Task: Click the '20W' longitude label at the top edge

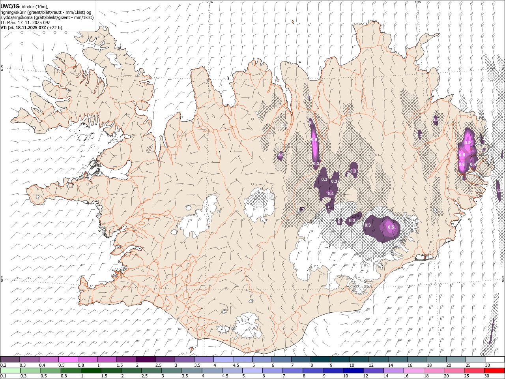Action: tap(210, 2)
